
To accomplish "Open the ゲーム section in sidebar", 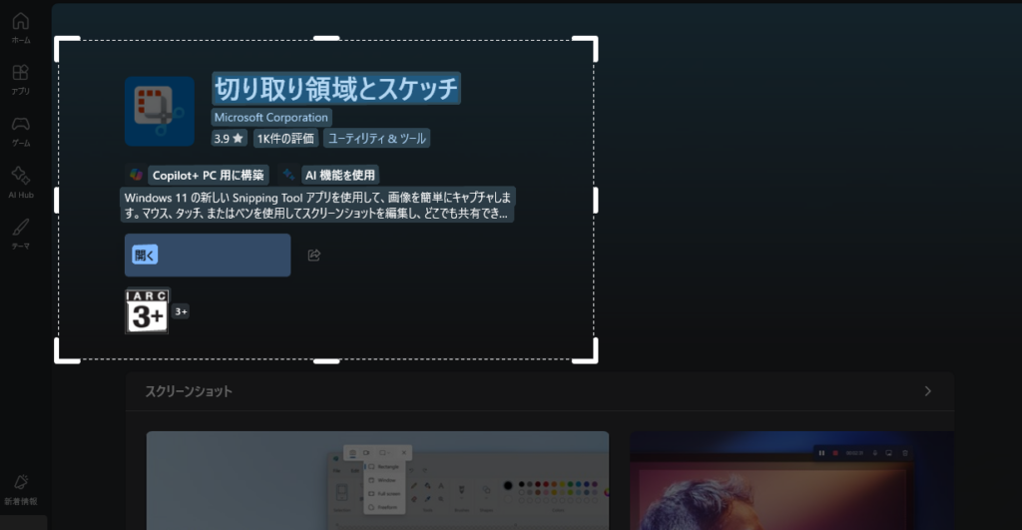I will click(21, 131).
